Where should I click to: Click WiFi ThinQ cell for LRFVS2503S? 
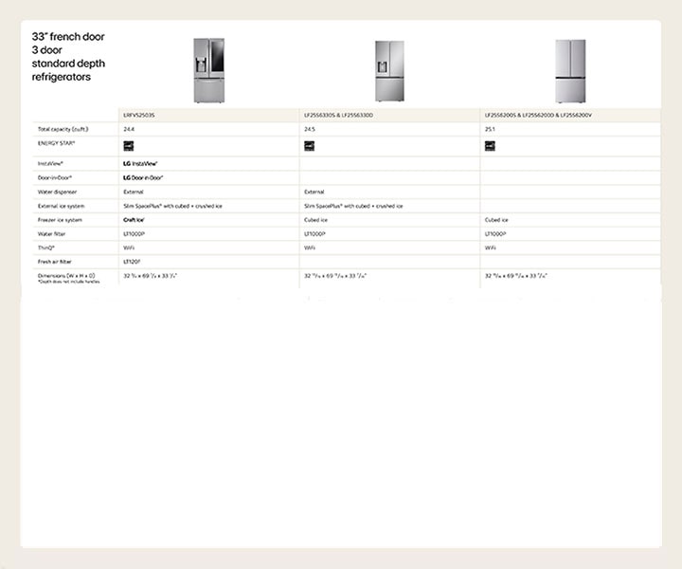129,248
